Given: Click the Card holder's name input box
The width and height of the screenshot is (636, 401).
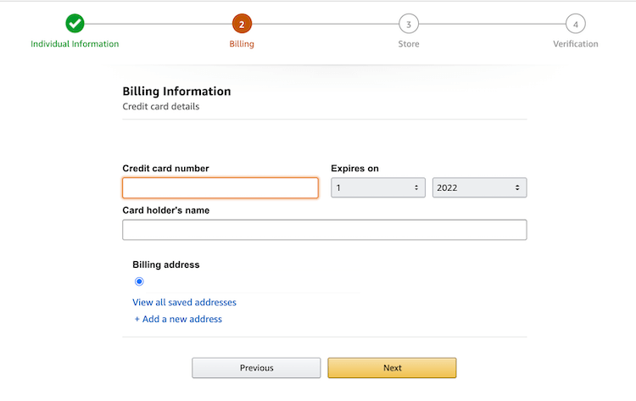Looking at the screenshot, I should coord(325,230).
